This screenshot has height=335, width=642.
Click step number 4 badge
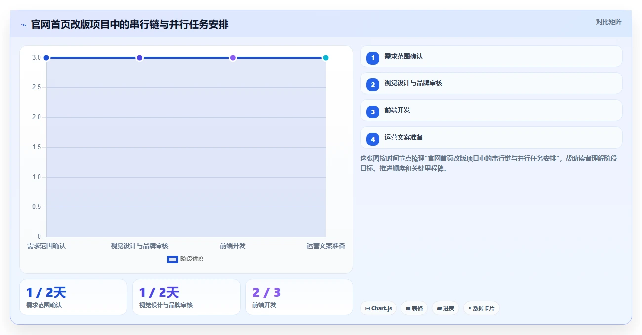pos(373,139)
